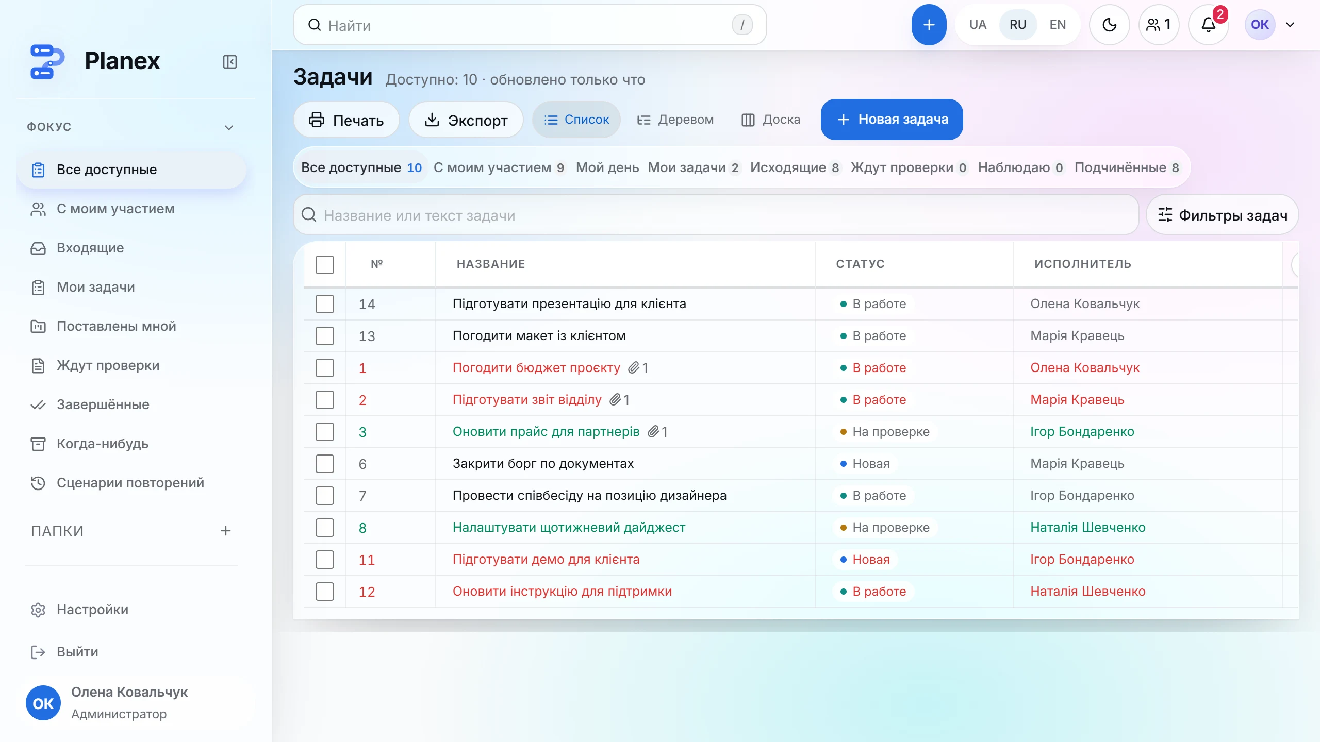Focus the Найти global search field
Screen dimensions: 1320x742
pyautogui.click(x=530, y=25)
